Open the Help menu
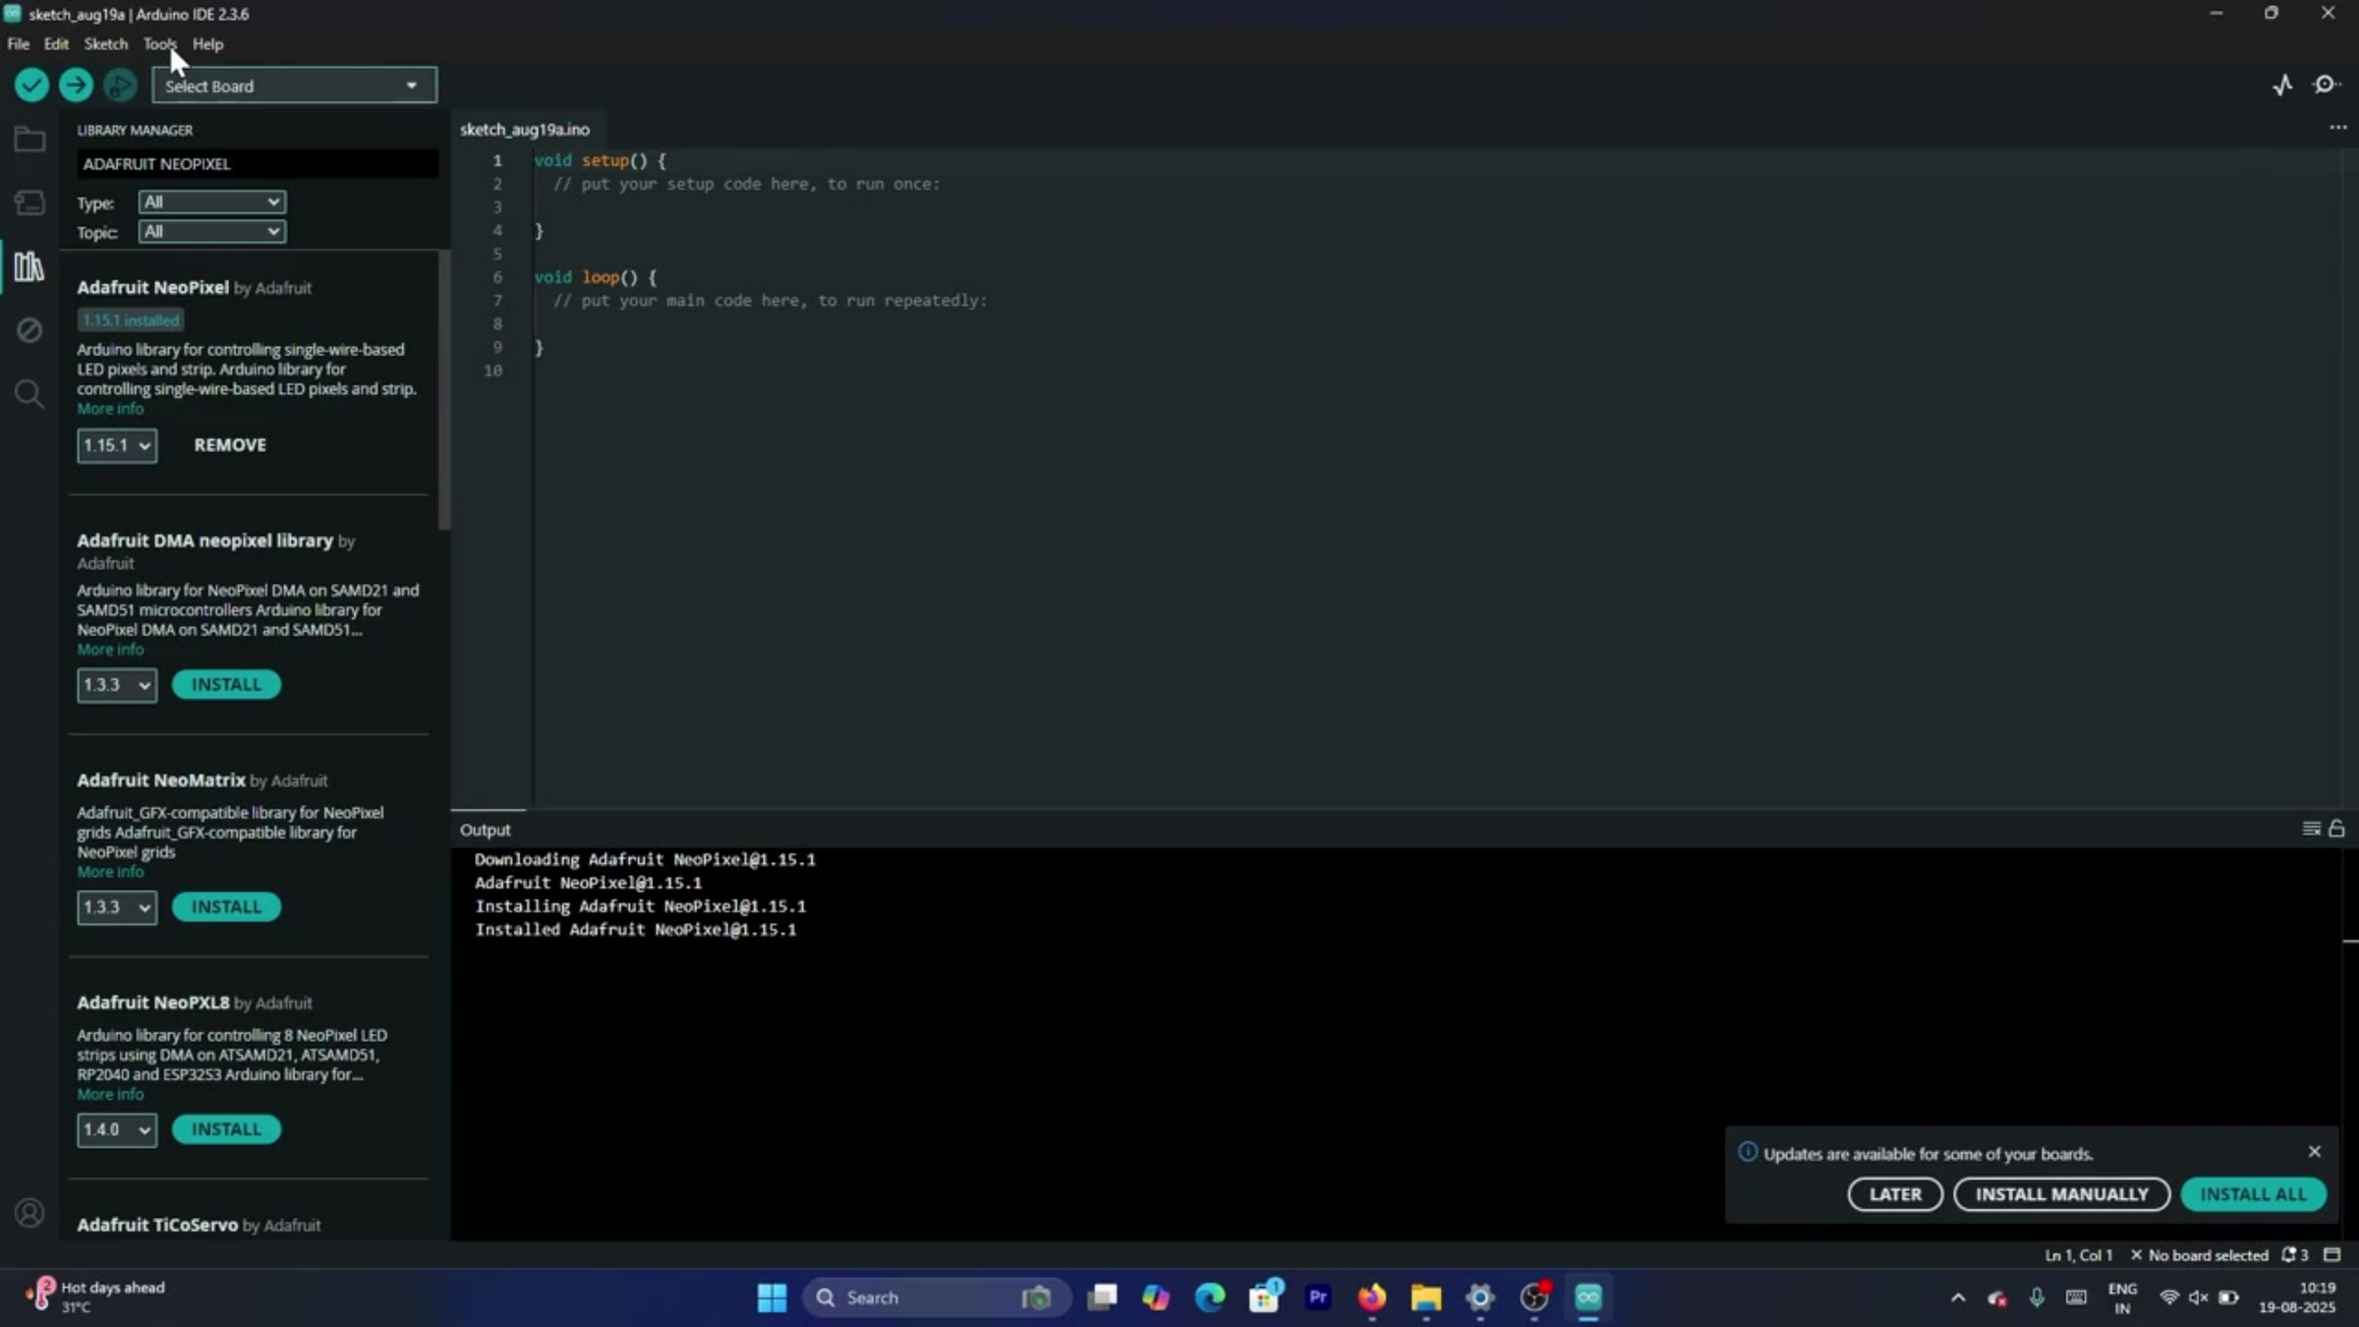This screenshot has height=1327, width=2359. click(x=207, y=44)
